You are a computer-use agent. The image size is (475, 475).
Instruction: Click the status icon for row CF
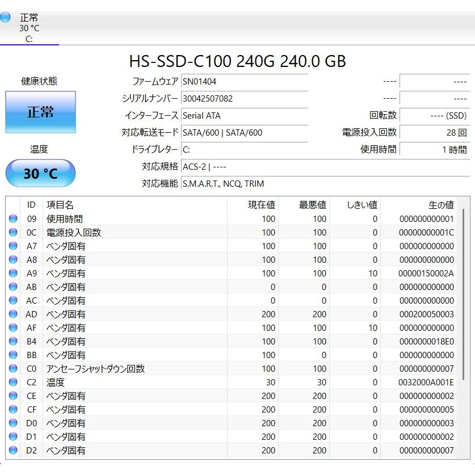click(x=13, y=409)
